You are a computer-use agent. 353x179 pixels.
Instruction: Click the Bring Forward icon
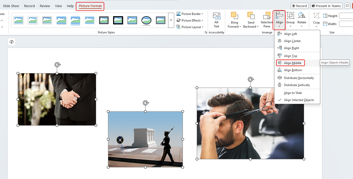(234, 16)
